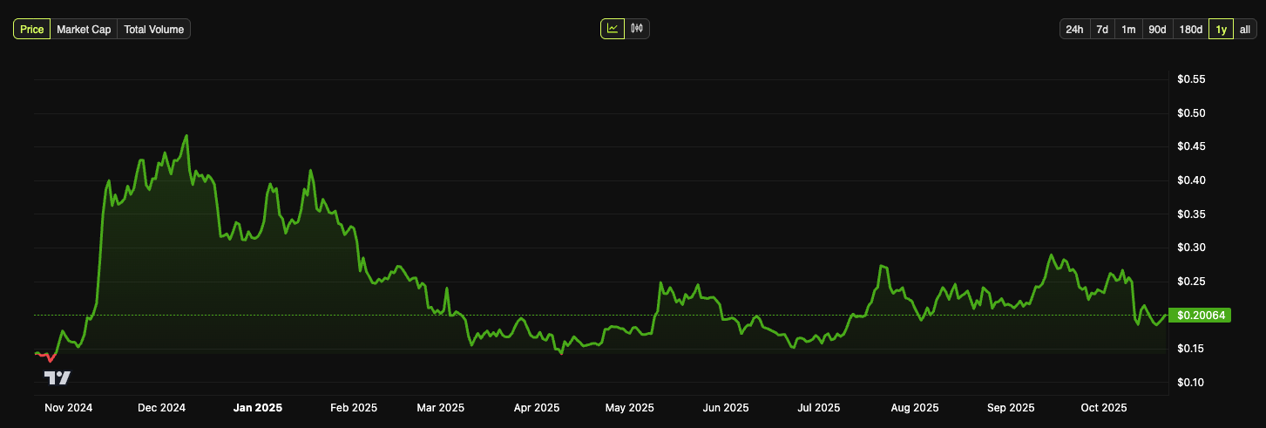Set time range to 24h

(1074, 30)
